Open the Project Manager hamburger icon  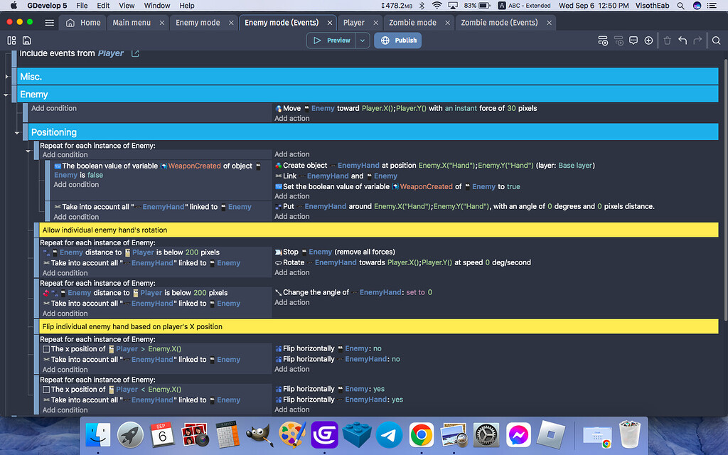[48, 22]
